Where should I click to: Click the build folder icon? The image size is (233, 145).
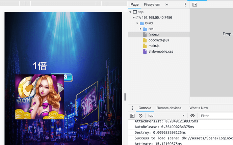click(142, 23)
